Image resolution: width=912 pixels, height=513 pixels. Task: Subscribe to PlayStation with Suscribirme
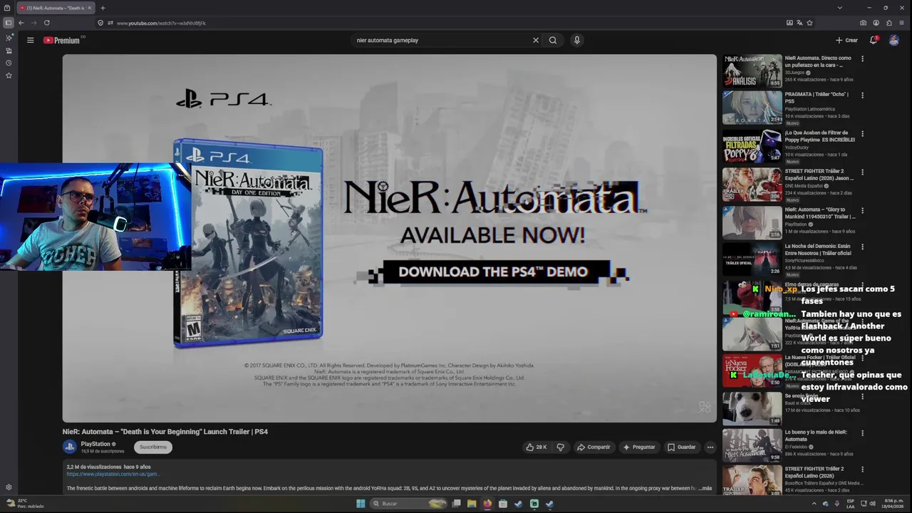point(153,447)
